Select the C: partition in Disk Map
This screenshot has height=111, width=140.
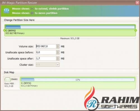78,83
